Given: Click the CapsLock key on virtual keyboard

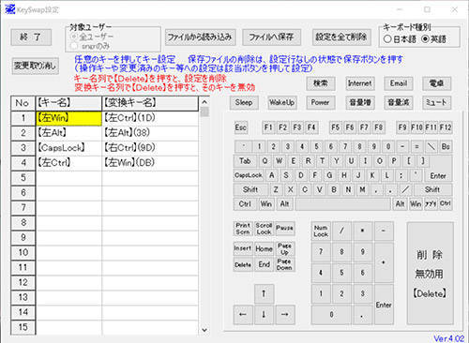Looking at the screenshot, I should coord(249,175).
